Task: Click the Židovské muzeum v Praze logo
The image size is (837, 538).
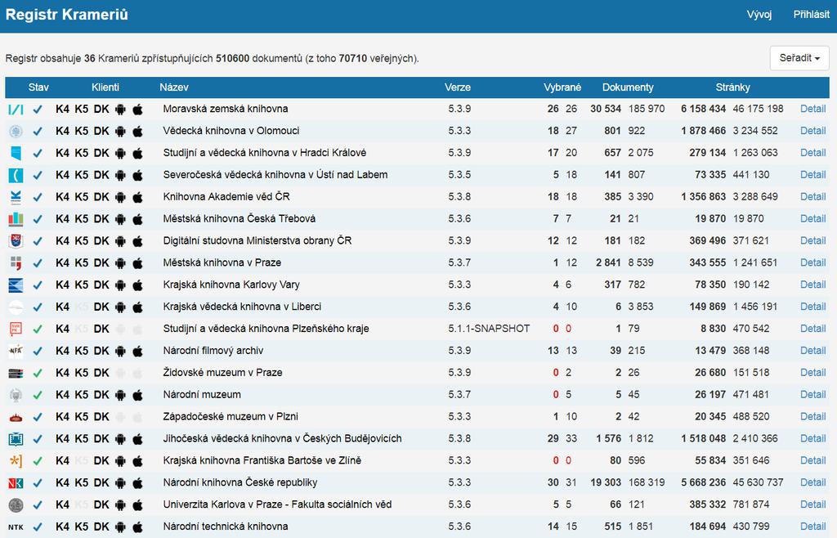Action: tap(16, 373)
